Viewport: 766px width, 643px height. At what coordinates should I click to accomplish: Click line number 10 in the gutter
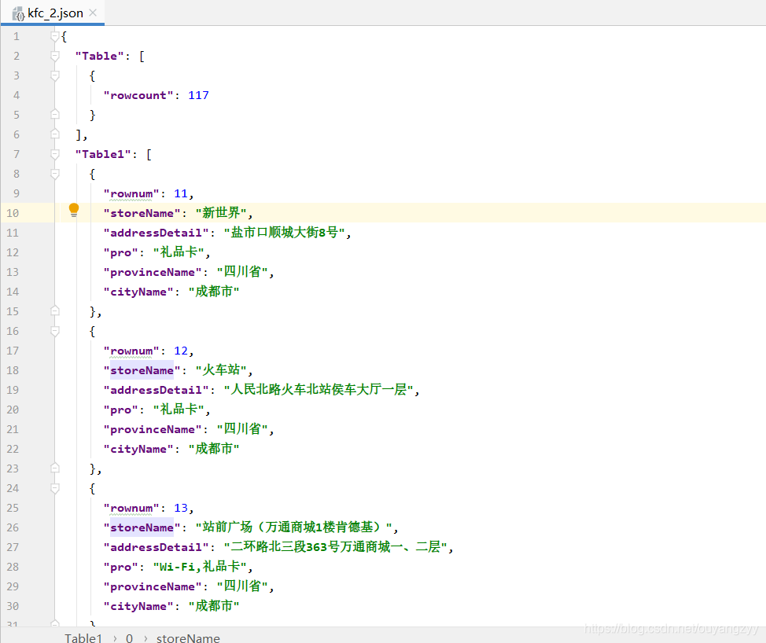point(13,213)
